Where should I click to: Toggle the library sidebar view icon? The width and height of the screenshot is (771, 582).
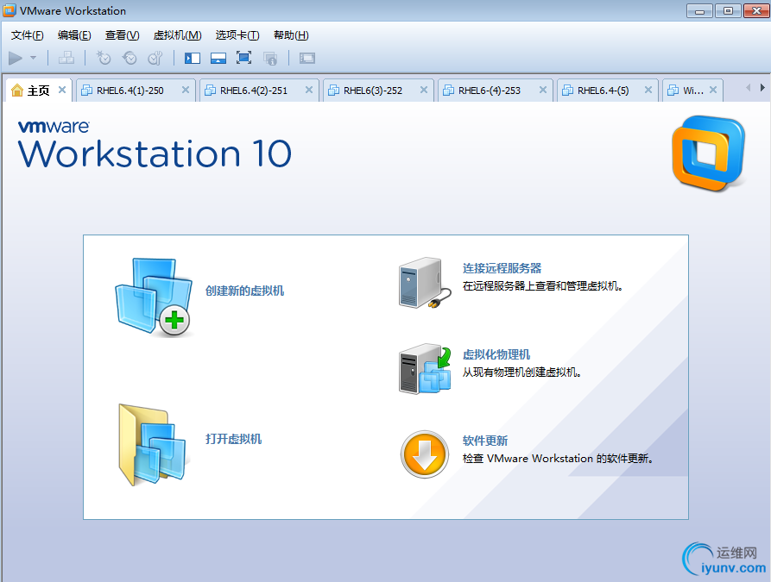coord(193,59)
